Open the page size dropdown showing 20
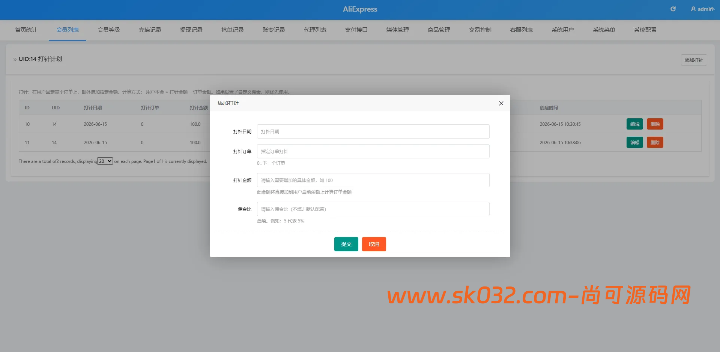Viewport: 720px width, 352px height. (x=105, y=161)
